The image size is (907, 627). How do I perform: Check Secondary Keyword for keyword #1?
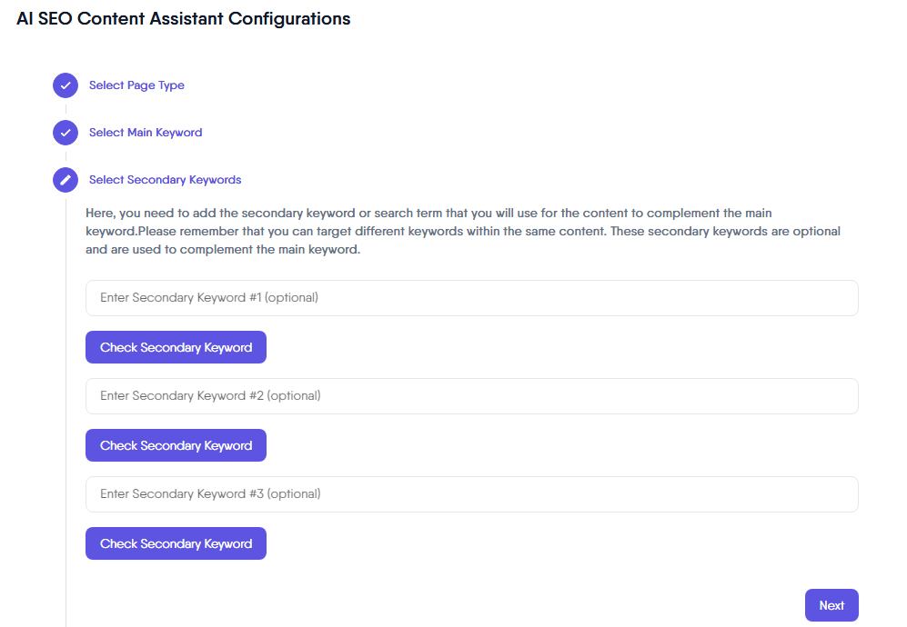pyautogui.click(x=176, y=347)
